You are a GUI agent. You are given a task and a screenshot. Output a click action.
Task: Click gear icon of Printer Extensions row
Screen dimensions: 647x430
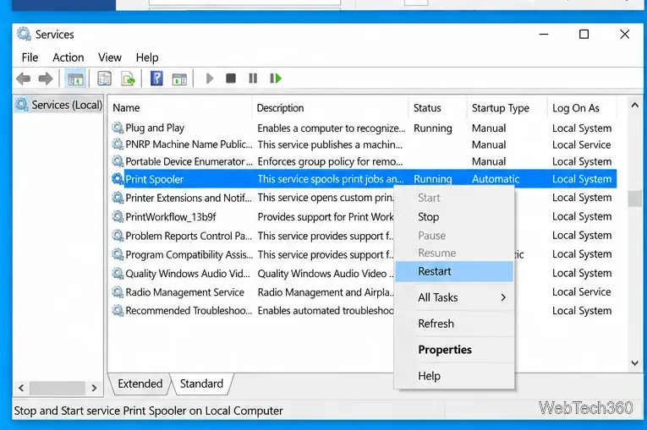click(118, 198)
